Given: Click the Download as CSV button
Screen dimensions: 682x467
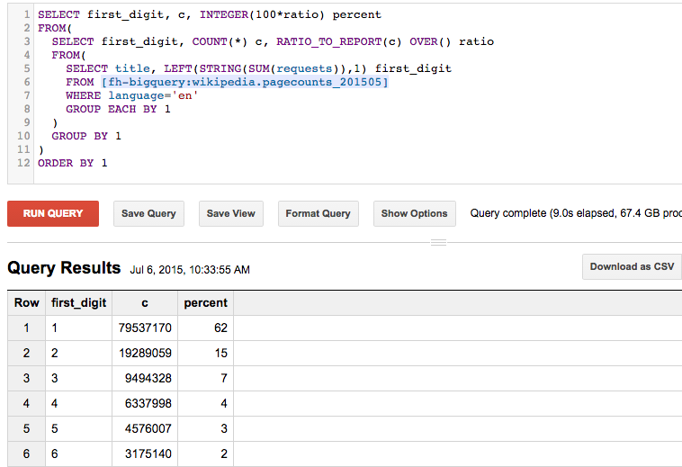Looking at the screenshot, I should [632, 266].
